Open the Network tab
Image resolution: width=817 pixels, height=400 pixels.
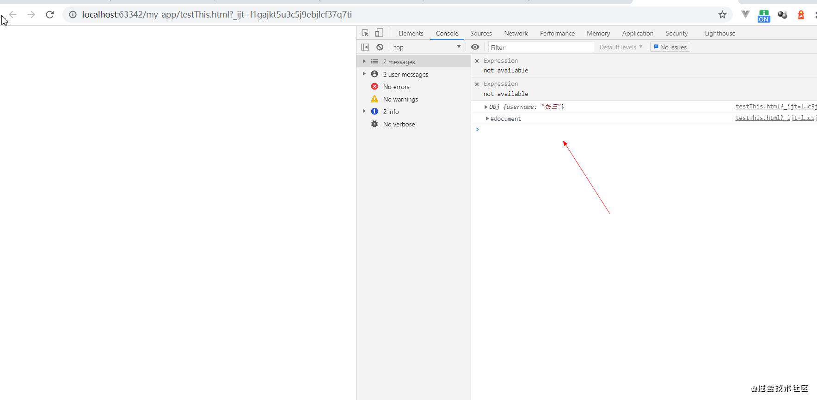point(516,33)
